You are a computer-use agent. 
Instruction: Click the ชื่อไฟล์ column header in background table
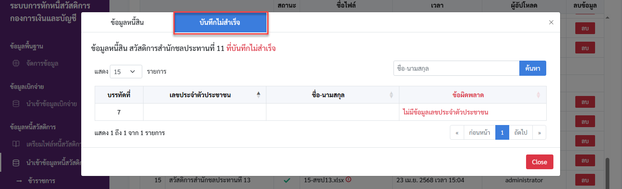point(346,5)
